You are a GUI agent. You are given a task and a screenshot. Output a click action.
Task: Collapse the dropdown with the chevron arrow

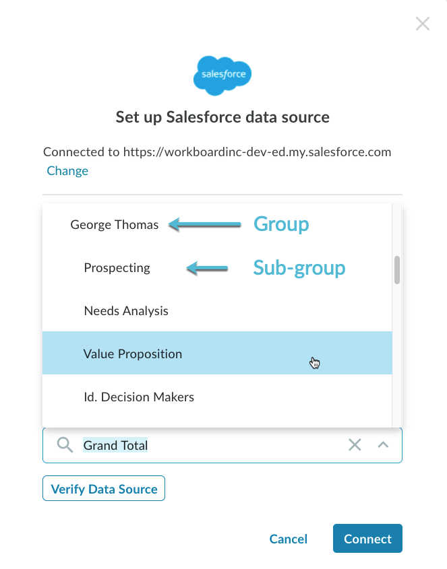[x=383, y=445]
